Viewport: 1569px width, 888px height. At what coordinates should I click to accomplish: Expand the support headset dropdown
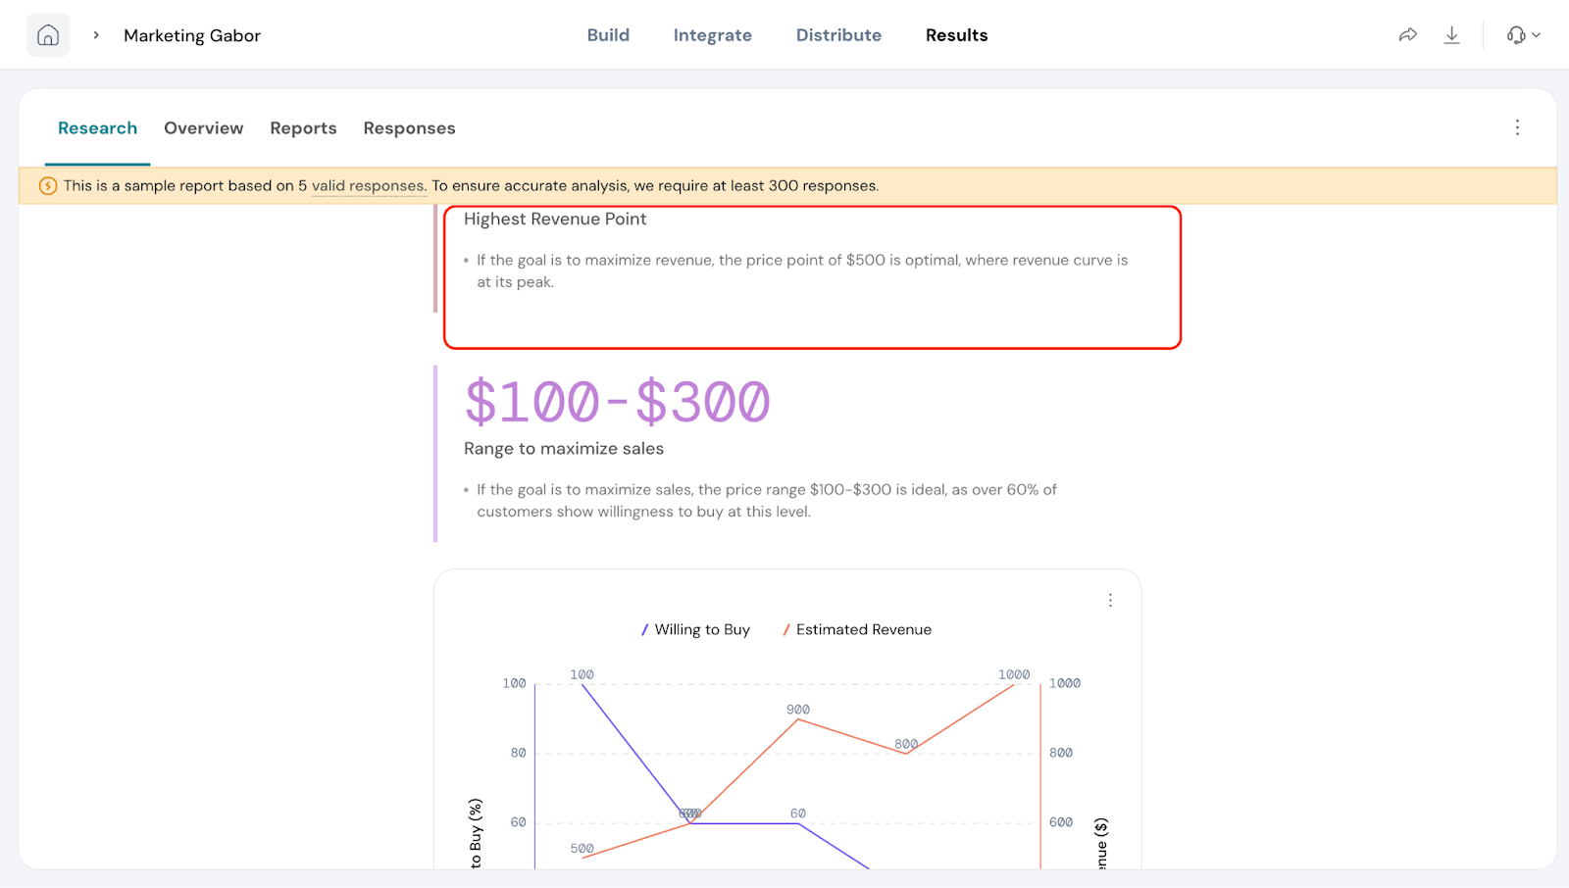click(x=1523, y=35)
